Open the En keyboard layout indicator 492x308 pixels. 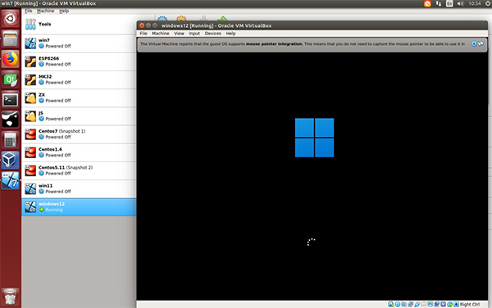[x=449, y=3]
